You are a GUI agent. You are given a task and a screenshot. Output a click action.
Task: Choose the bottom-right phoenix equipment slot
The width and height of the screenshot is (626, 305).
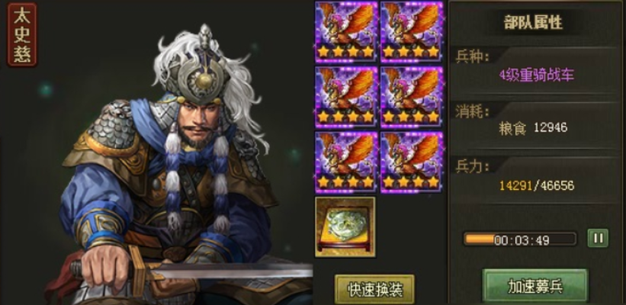tap(412, 162)
